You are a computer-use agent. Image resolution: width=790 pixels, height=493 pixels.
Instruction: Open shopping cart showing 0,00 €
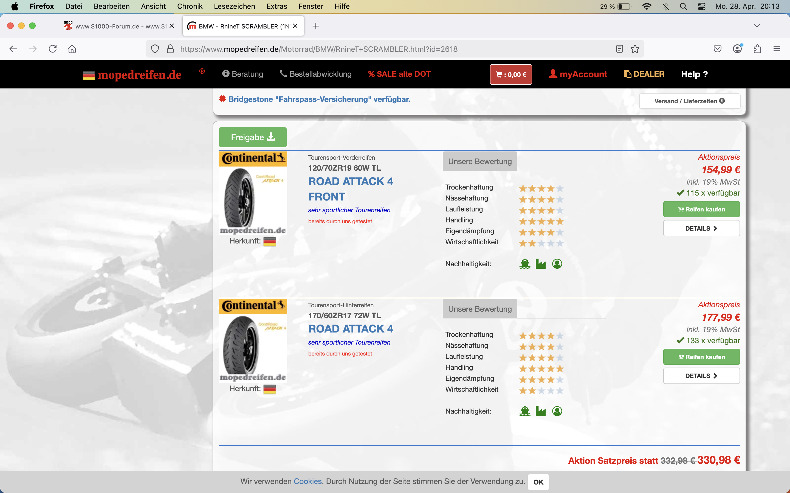(511, 75)
